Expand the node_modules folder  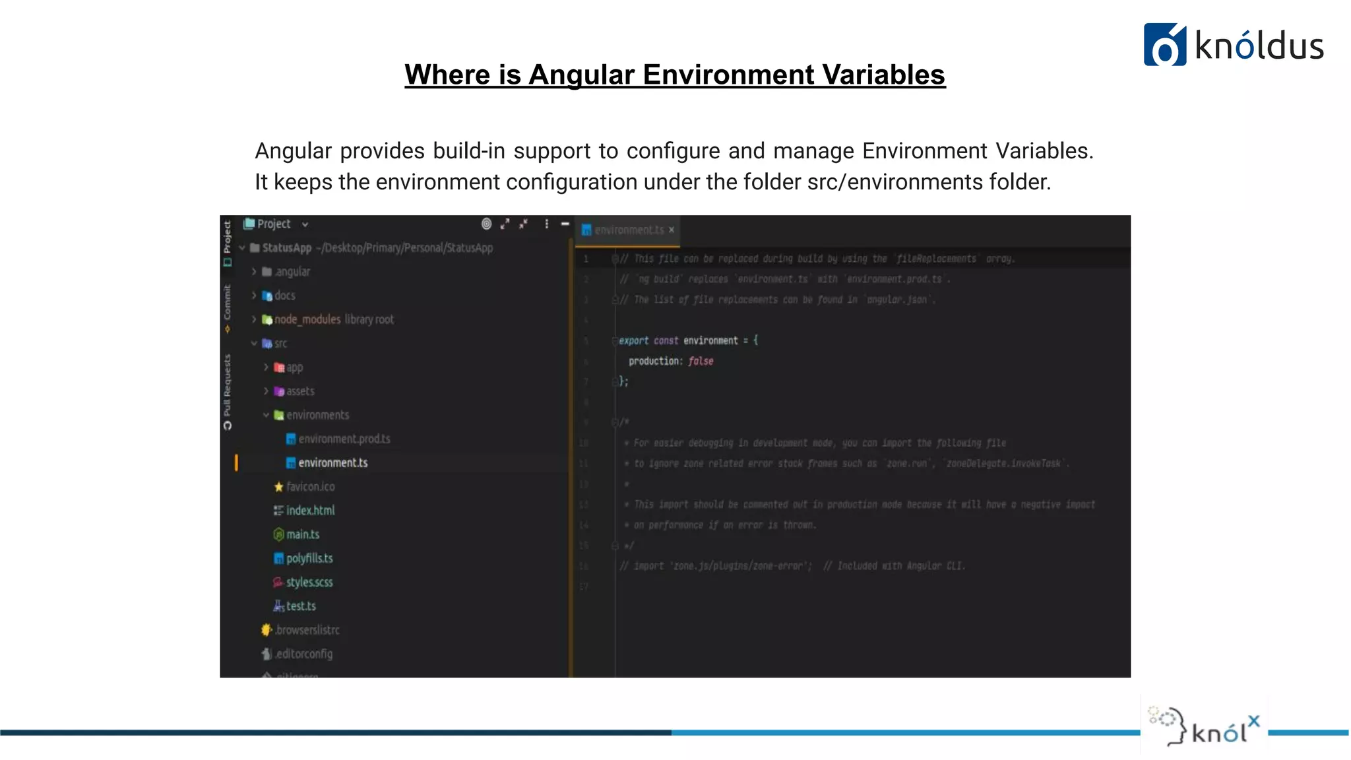pos(254,319)
